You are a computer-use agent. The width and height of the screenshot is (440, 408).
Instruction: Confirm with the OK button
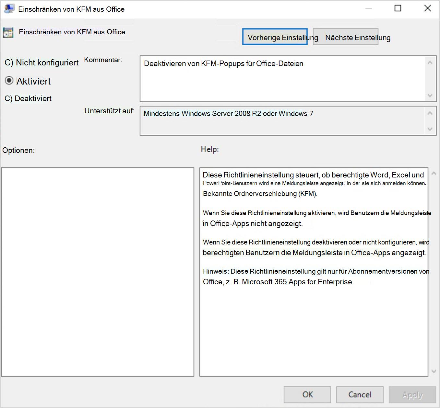(x=307, y=395)
